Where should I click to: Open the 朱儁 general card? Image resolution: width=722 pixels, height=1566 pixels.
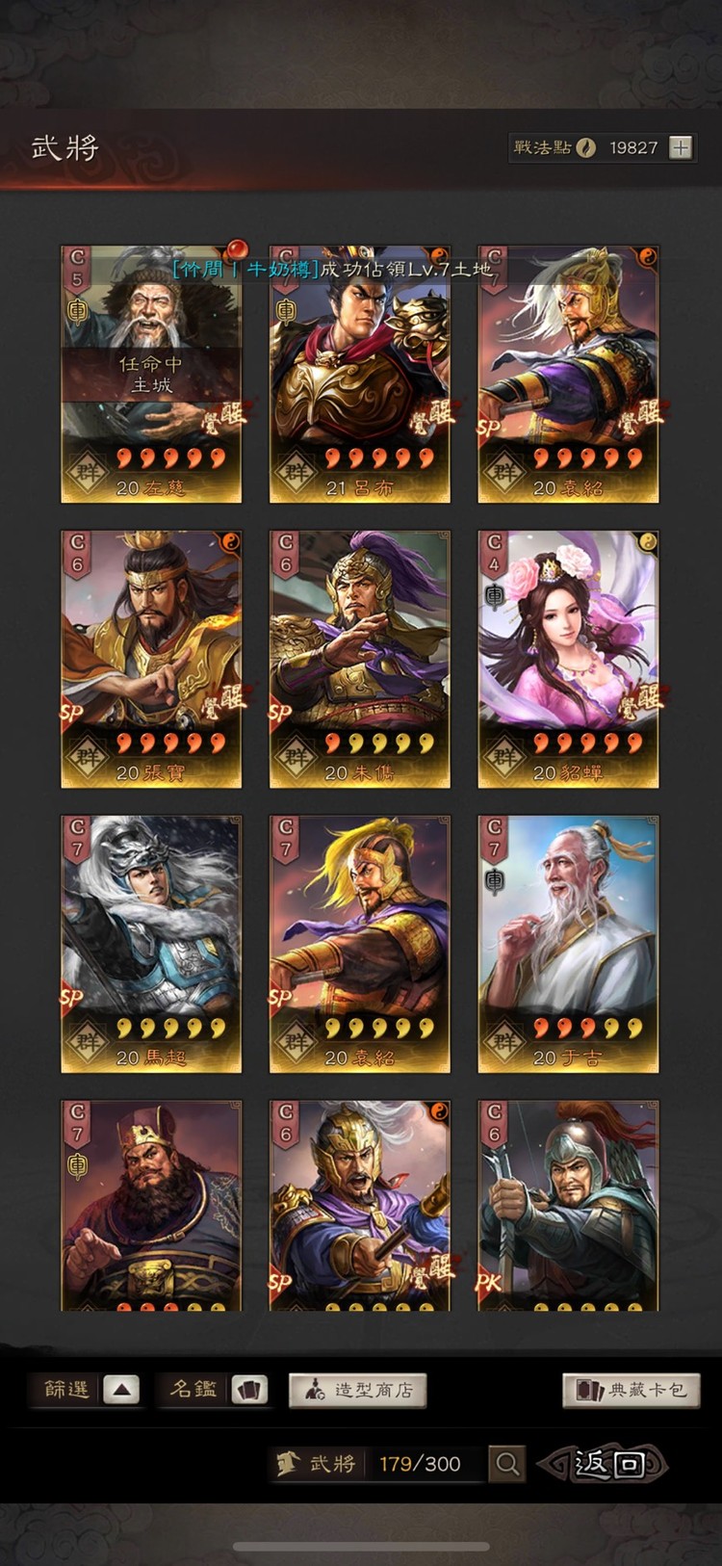tap(360, 659)
